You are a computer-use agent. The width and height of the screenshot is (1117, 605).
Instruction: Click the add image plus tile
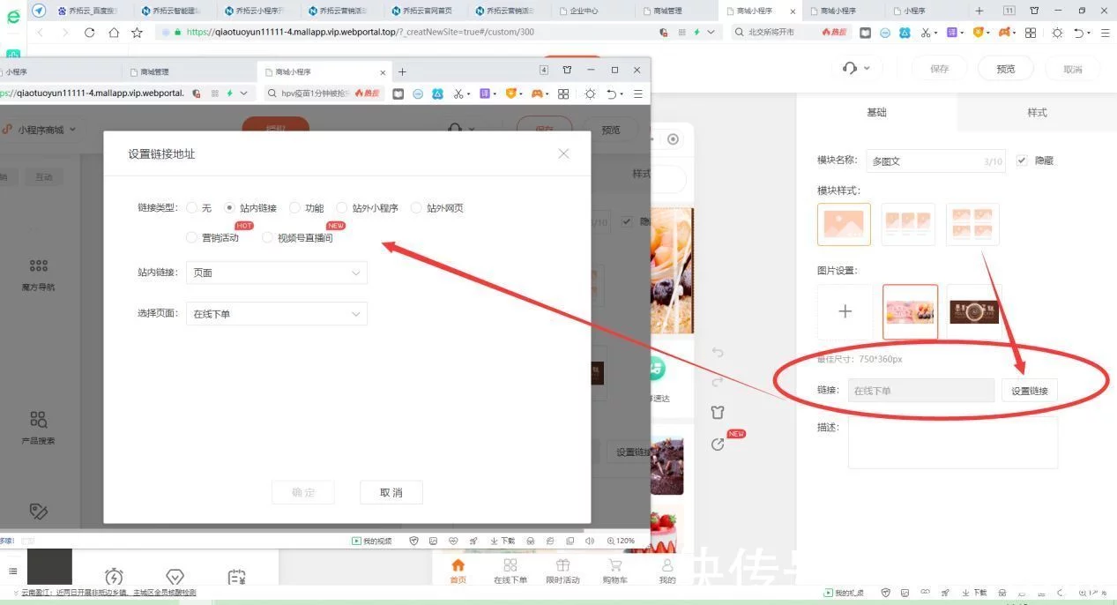tap(845, 311)
